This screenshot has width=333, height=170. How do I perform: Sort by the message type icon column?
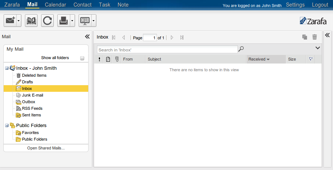coord(108,59)
